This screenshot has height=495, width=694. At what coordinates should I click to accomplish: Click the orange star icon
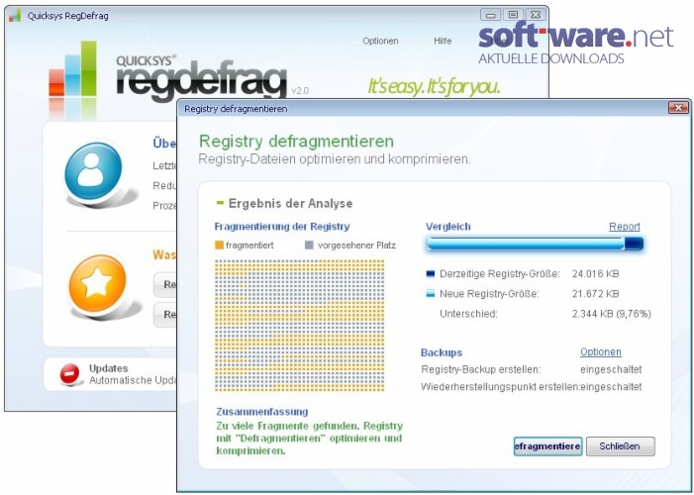coord(97,283)
